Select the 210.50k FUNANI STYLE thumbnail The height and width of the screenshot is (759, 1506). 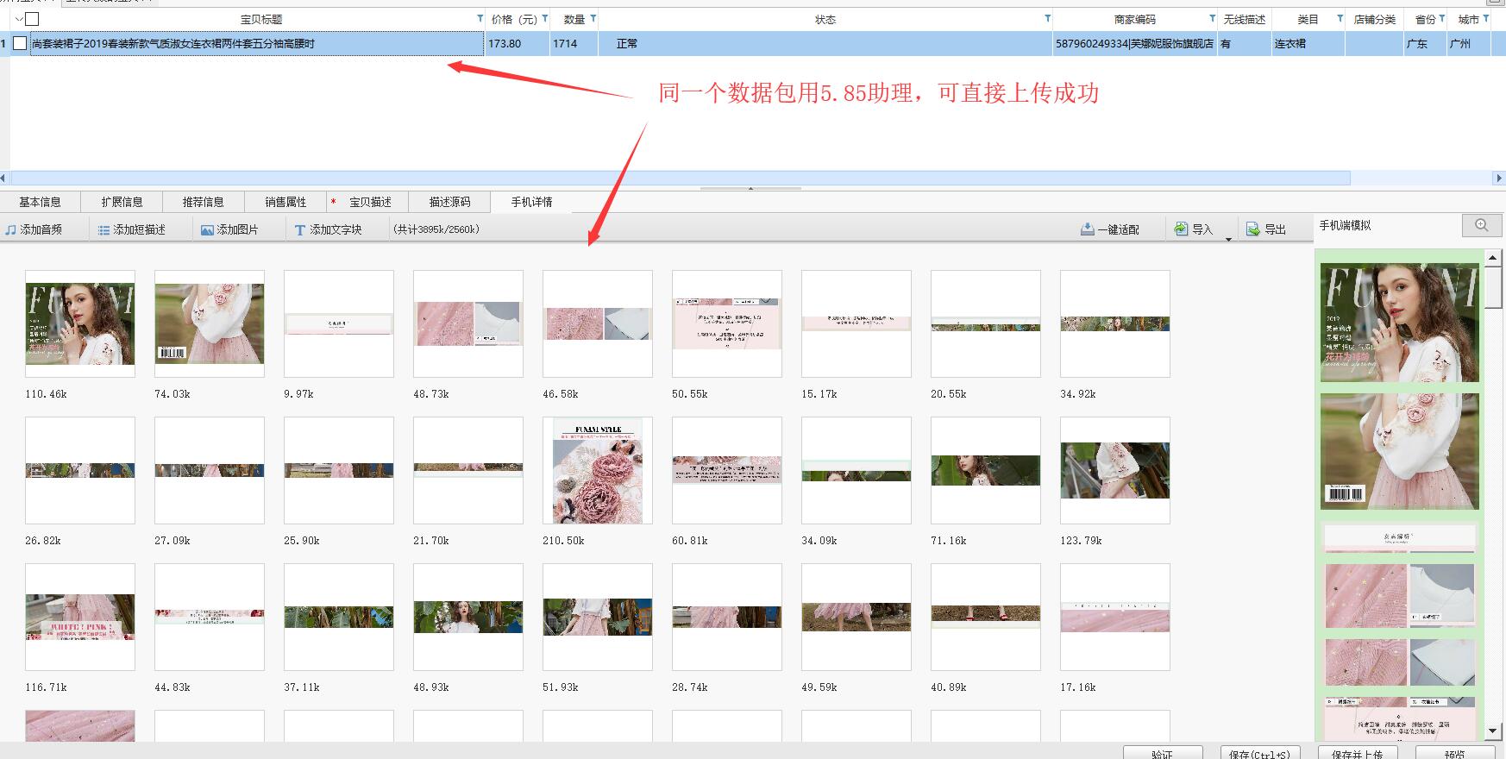pos(597,471)
